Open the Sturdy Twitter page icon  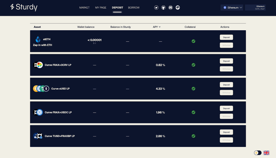[156, 8]
